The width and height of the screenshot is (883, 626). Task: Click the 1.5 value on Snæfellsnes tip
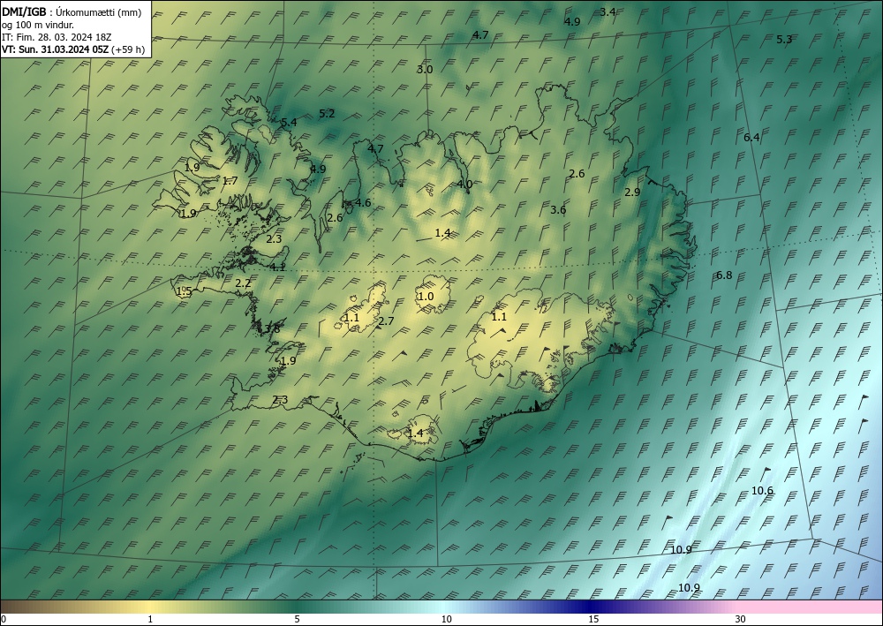pyautogui.click(x=185, y=291)
